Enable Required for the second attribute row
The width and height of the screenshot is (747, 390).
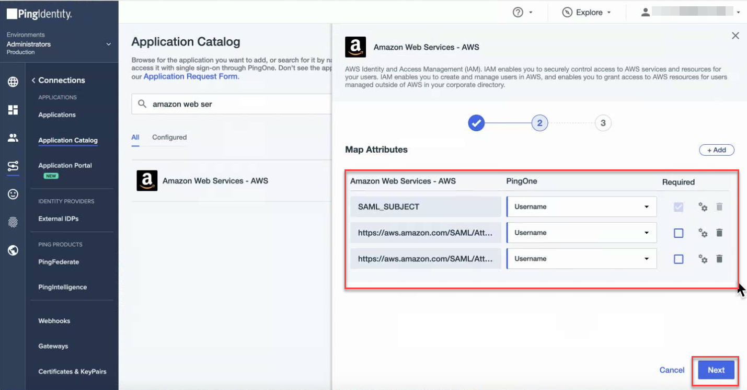[x=678, y=233]
